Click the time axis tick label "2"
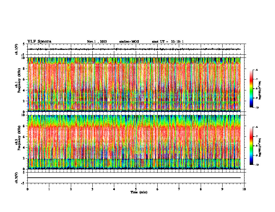The height and width of the screenshot is (212, 275). coord(71,189)
